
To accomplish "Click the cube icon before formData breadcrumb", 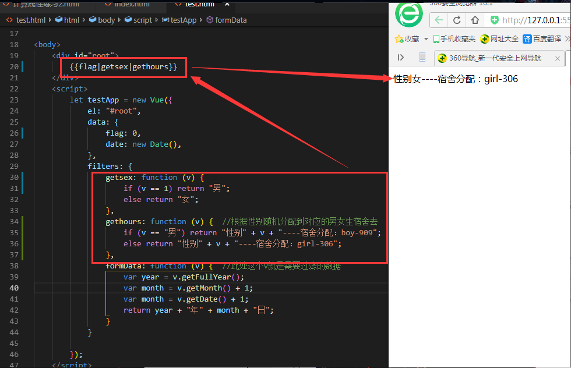I will [210, 20].
